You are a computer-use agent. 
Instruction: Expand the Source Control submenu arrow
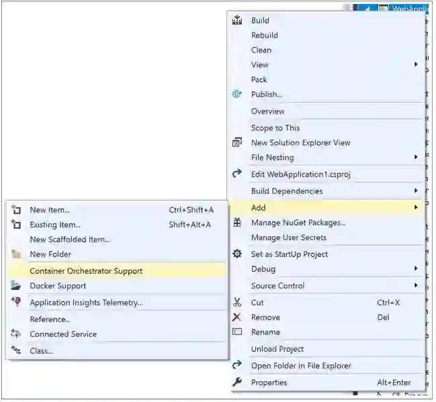pyautogui.click(x=416, y=285)
